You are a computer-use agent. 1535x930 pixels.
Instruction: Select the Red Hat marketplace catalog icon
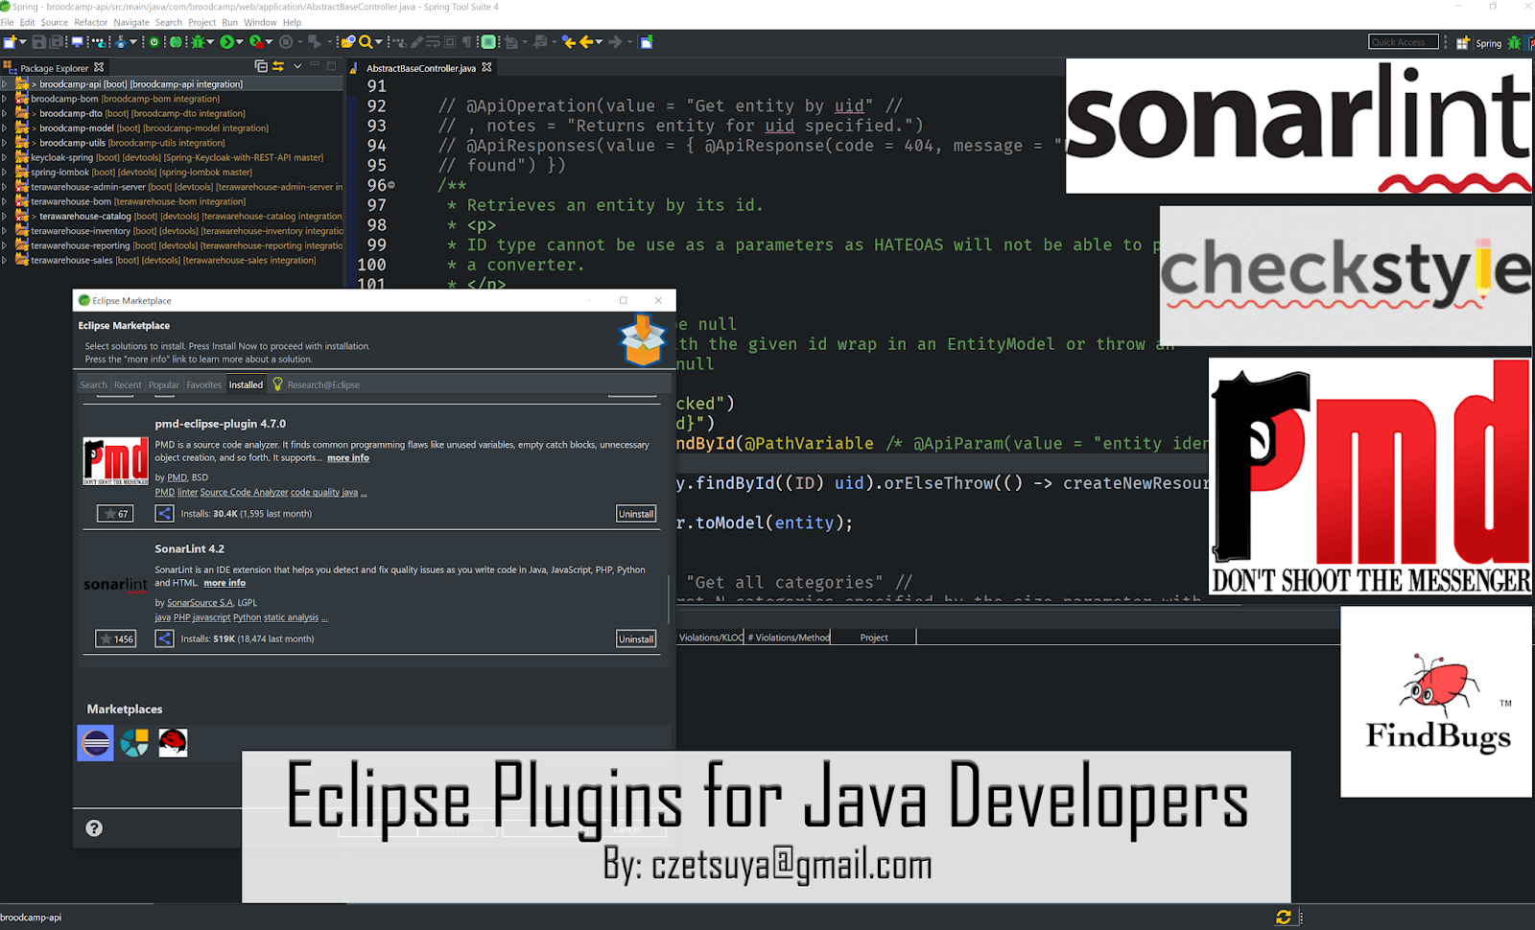coord(173,743)
